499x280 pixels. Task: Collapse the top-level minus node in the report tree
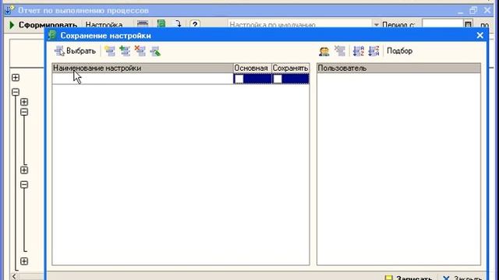(x=16, y=92)
